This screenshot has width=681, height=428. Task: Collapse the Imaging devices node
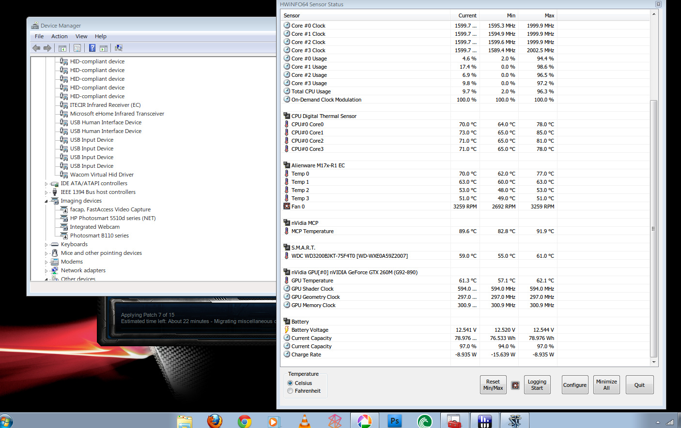click(46, 201)
